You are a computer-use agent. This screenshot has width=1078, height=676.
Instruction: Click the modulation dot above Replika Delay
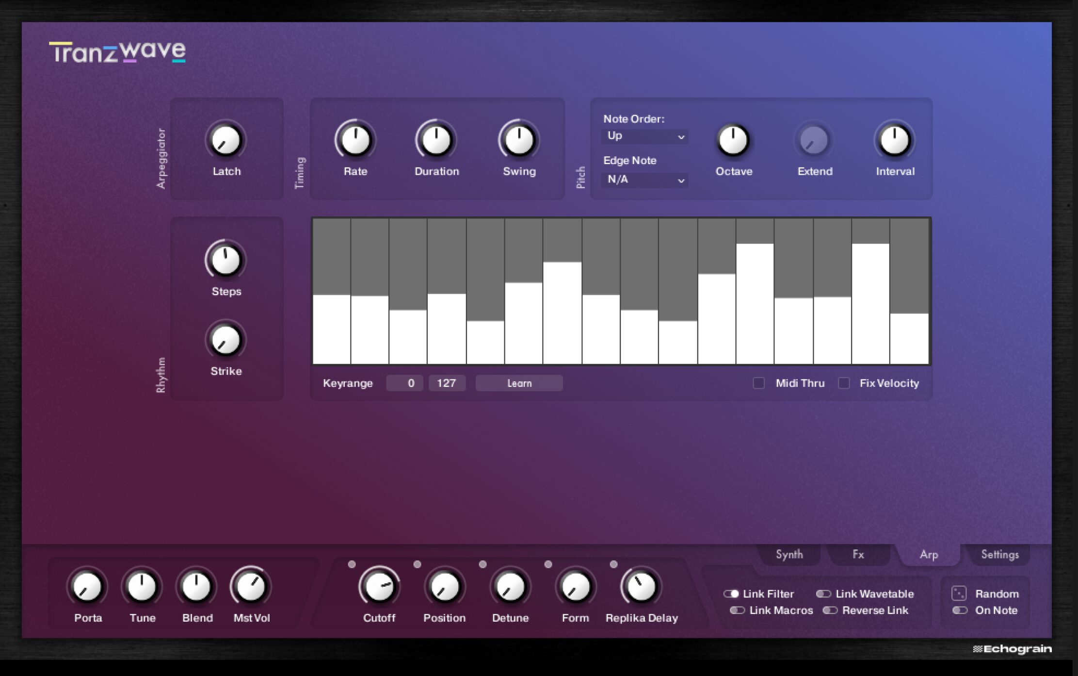coord(613,564)
